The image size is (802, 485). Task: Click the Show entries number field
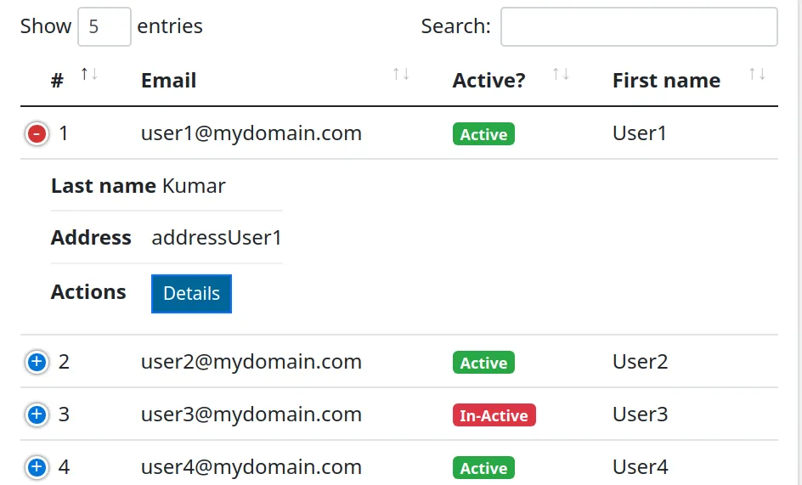click(x=104, y=26)
